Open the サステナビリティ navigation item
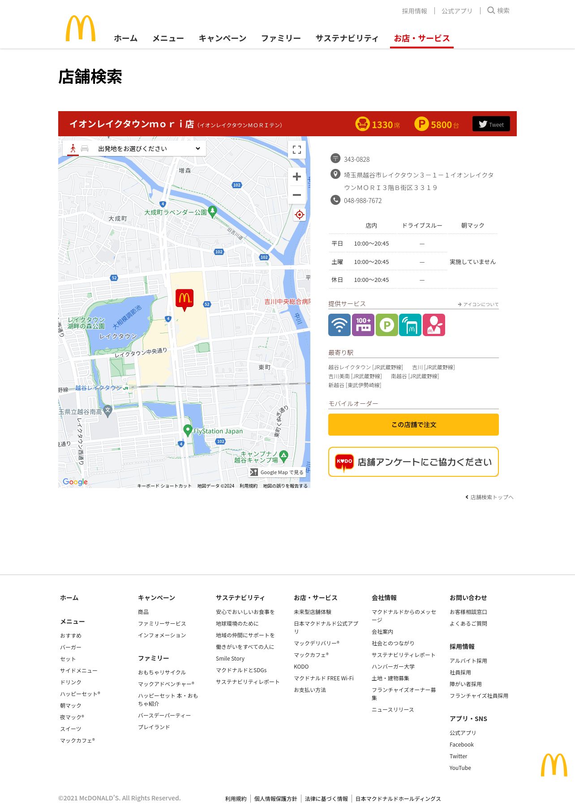 tap(347, 38)
